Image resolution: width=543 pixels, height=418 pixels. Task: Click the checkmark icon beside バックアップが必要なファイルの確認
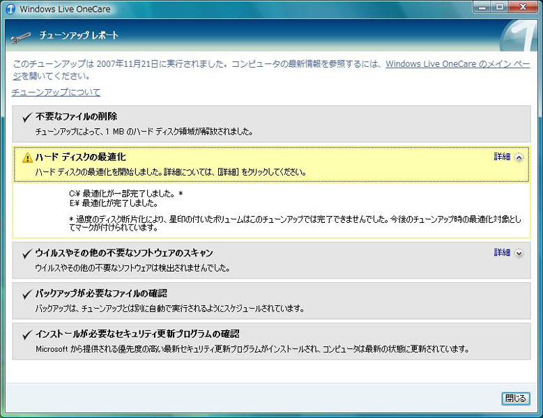coord(27,294)
